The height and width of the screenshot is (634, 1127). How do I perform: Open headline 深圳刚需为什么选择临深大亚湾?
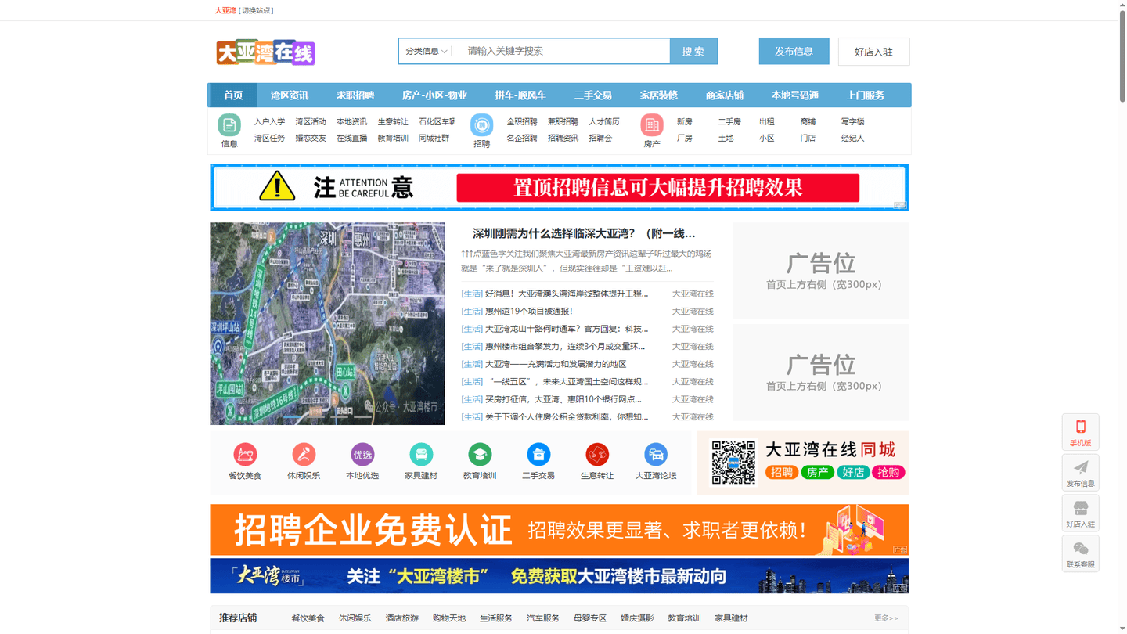coord(584,233)
